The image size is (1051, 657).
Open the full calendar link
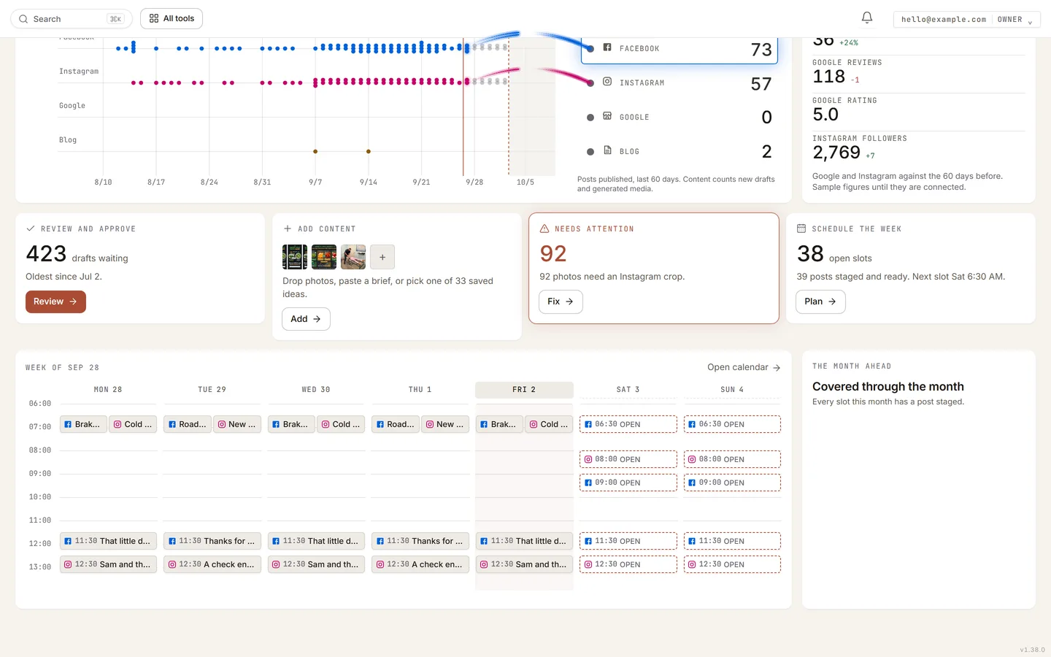(744, 367)
